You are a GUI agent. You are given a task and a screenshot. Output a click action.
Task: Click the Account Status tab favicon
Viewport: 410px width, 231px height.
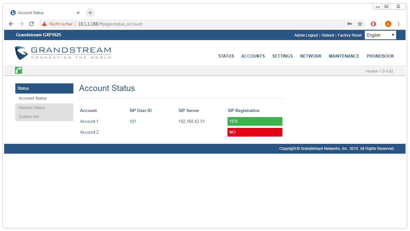click(13, 13)
